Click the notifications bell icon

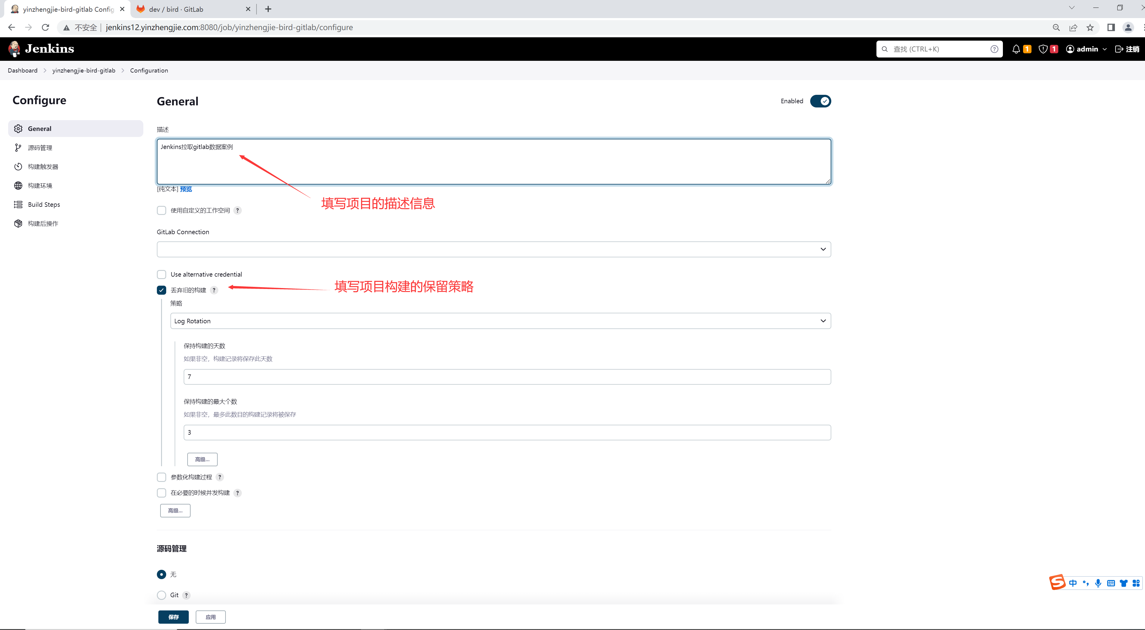pyautogui.click(x=1016, y=49)
